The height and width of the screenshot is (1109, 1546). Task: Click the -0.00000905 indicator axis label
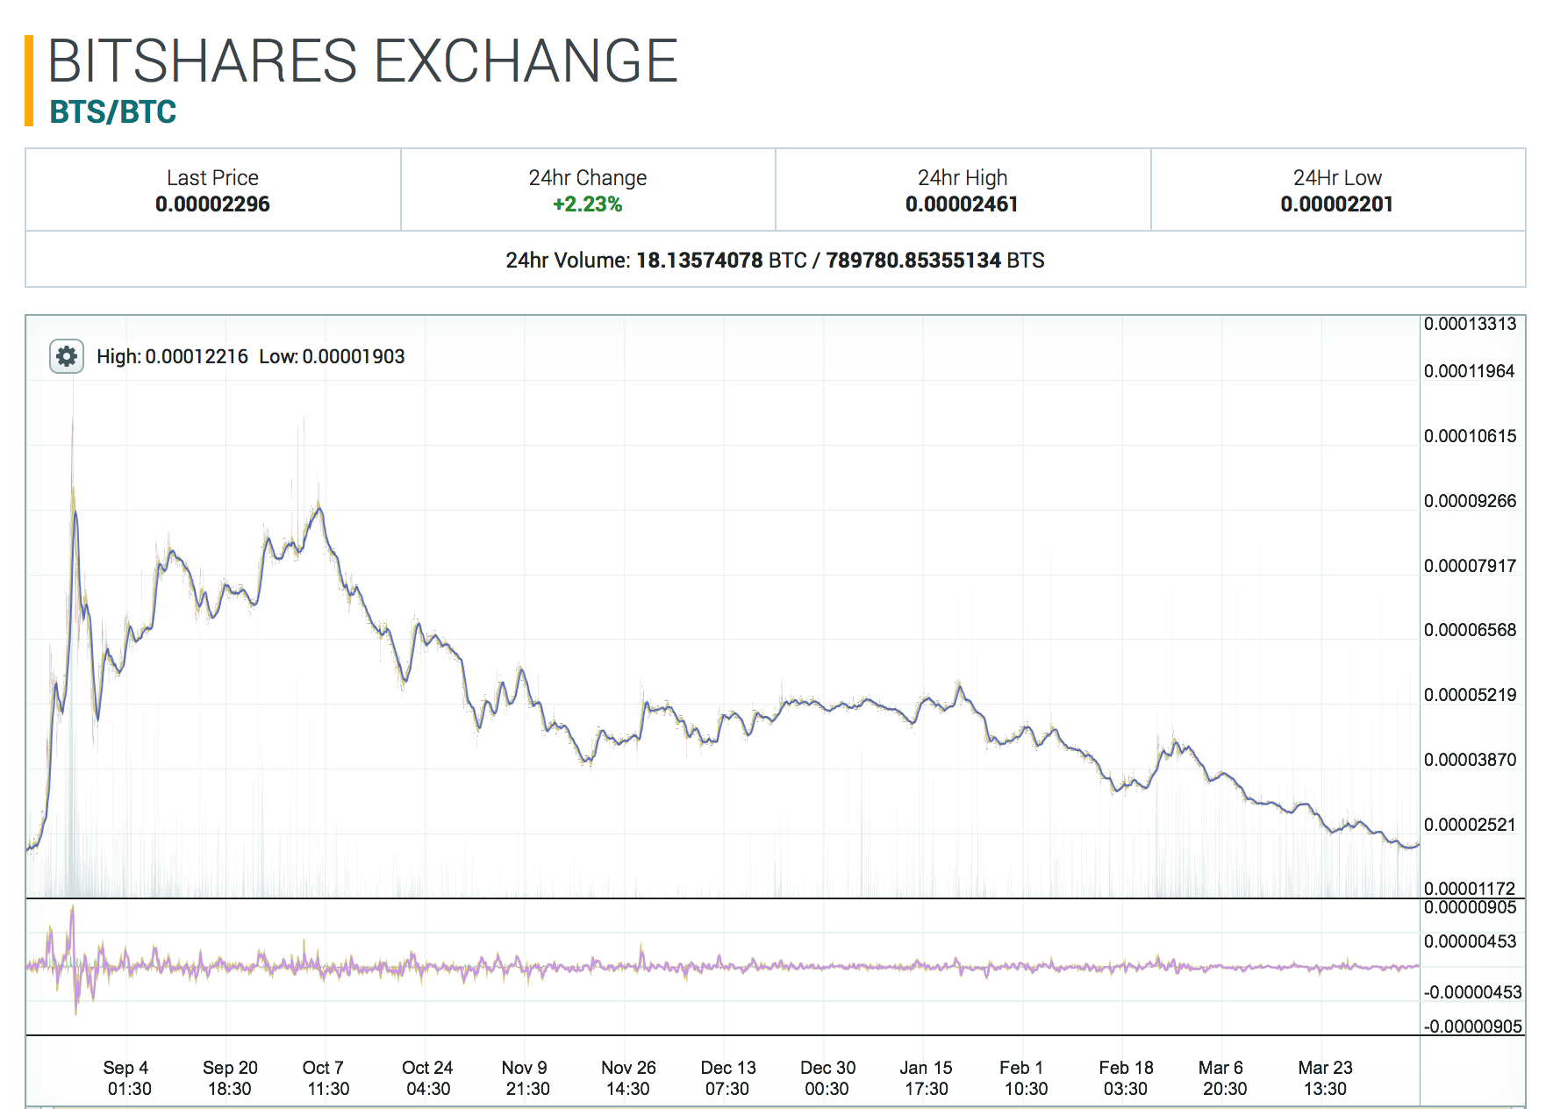[x=1473, y=1027]
